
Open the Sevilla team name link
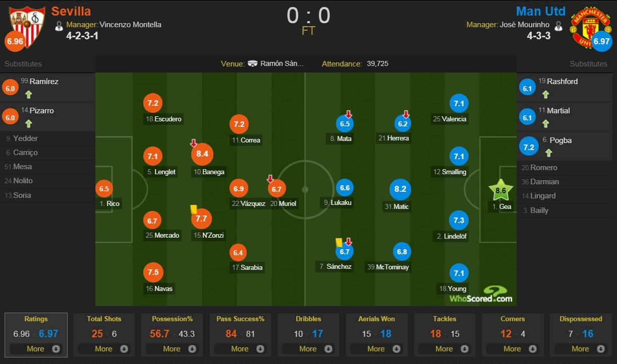click(x=71, y=11)
